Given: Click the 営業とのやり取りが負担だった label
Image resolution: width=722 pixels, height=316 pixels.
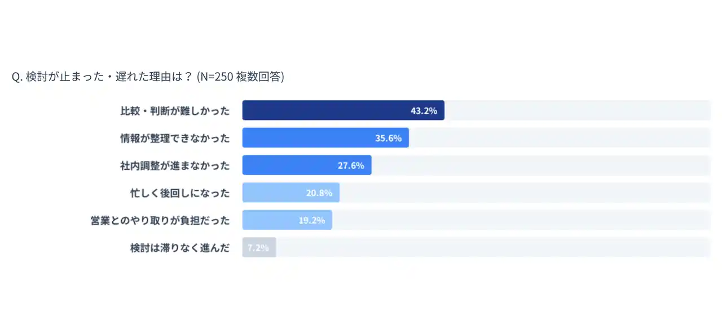Looking at the screenshot, I should tap(160, 220).
